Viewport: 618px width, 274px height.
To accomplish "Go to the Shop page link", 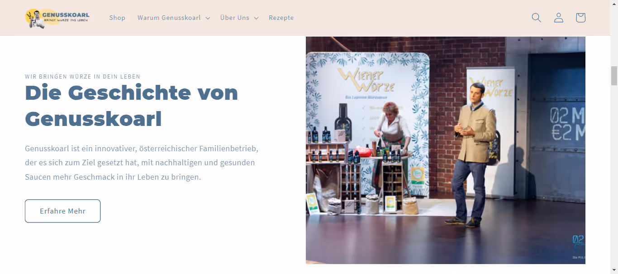I will pos(117,18).
